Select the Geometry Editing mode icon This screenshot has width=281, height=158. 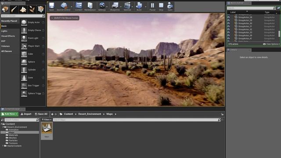click(x=41, y=9)
